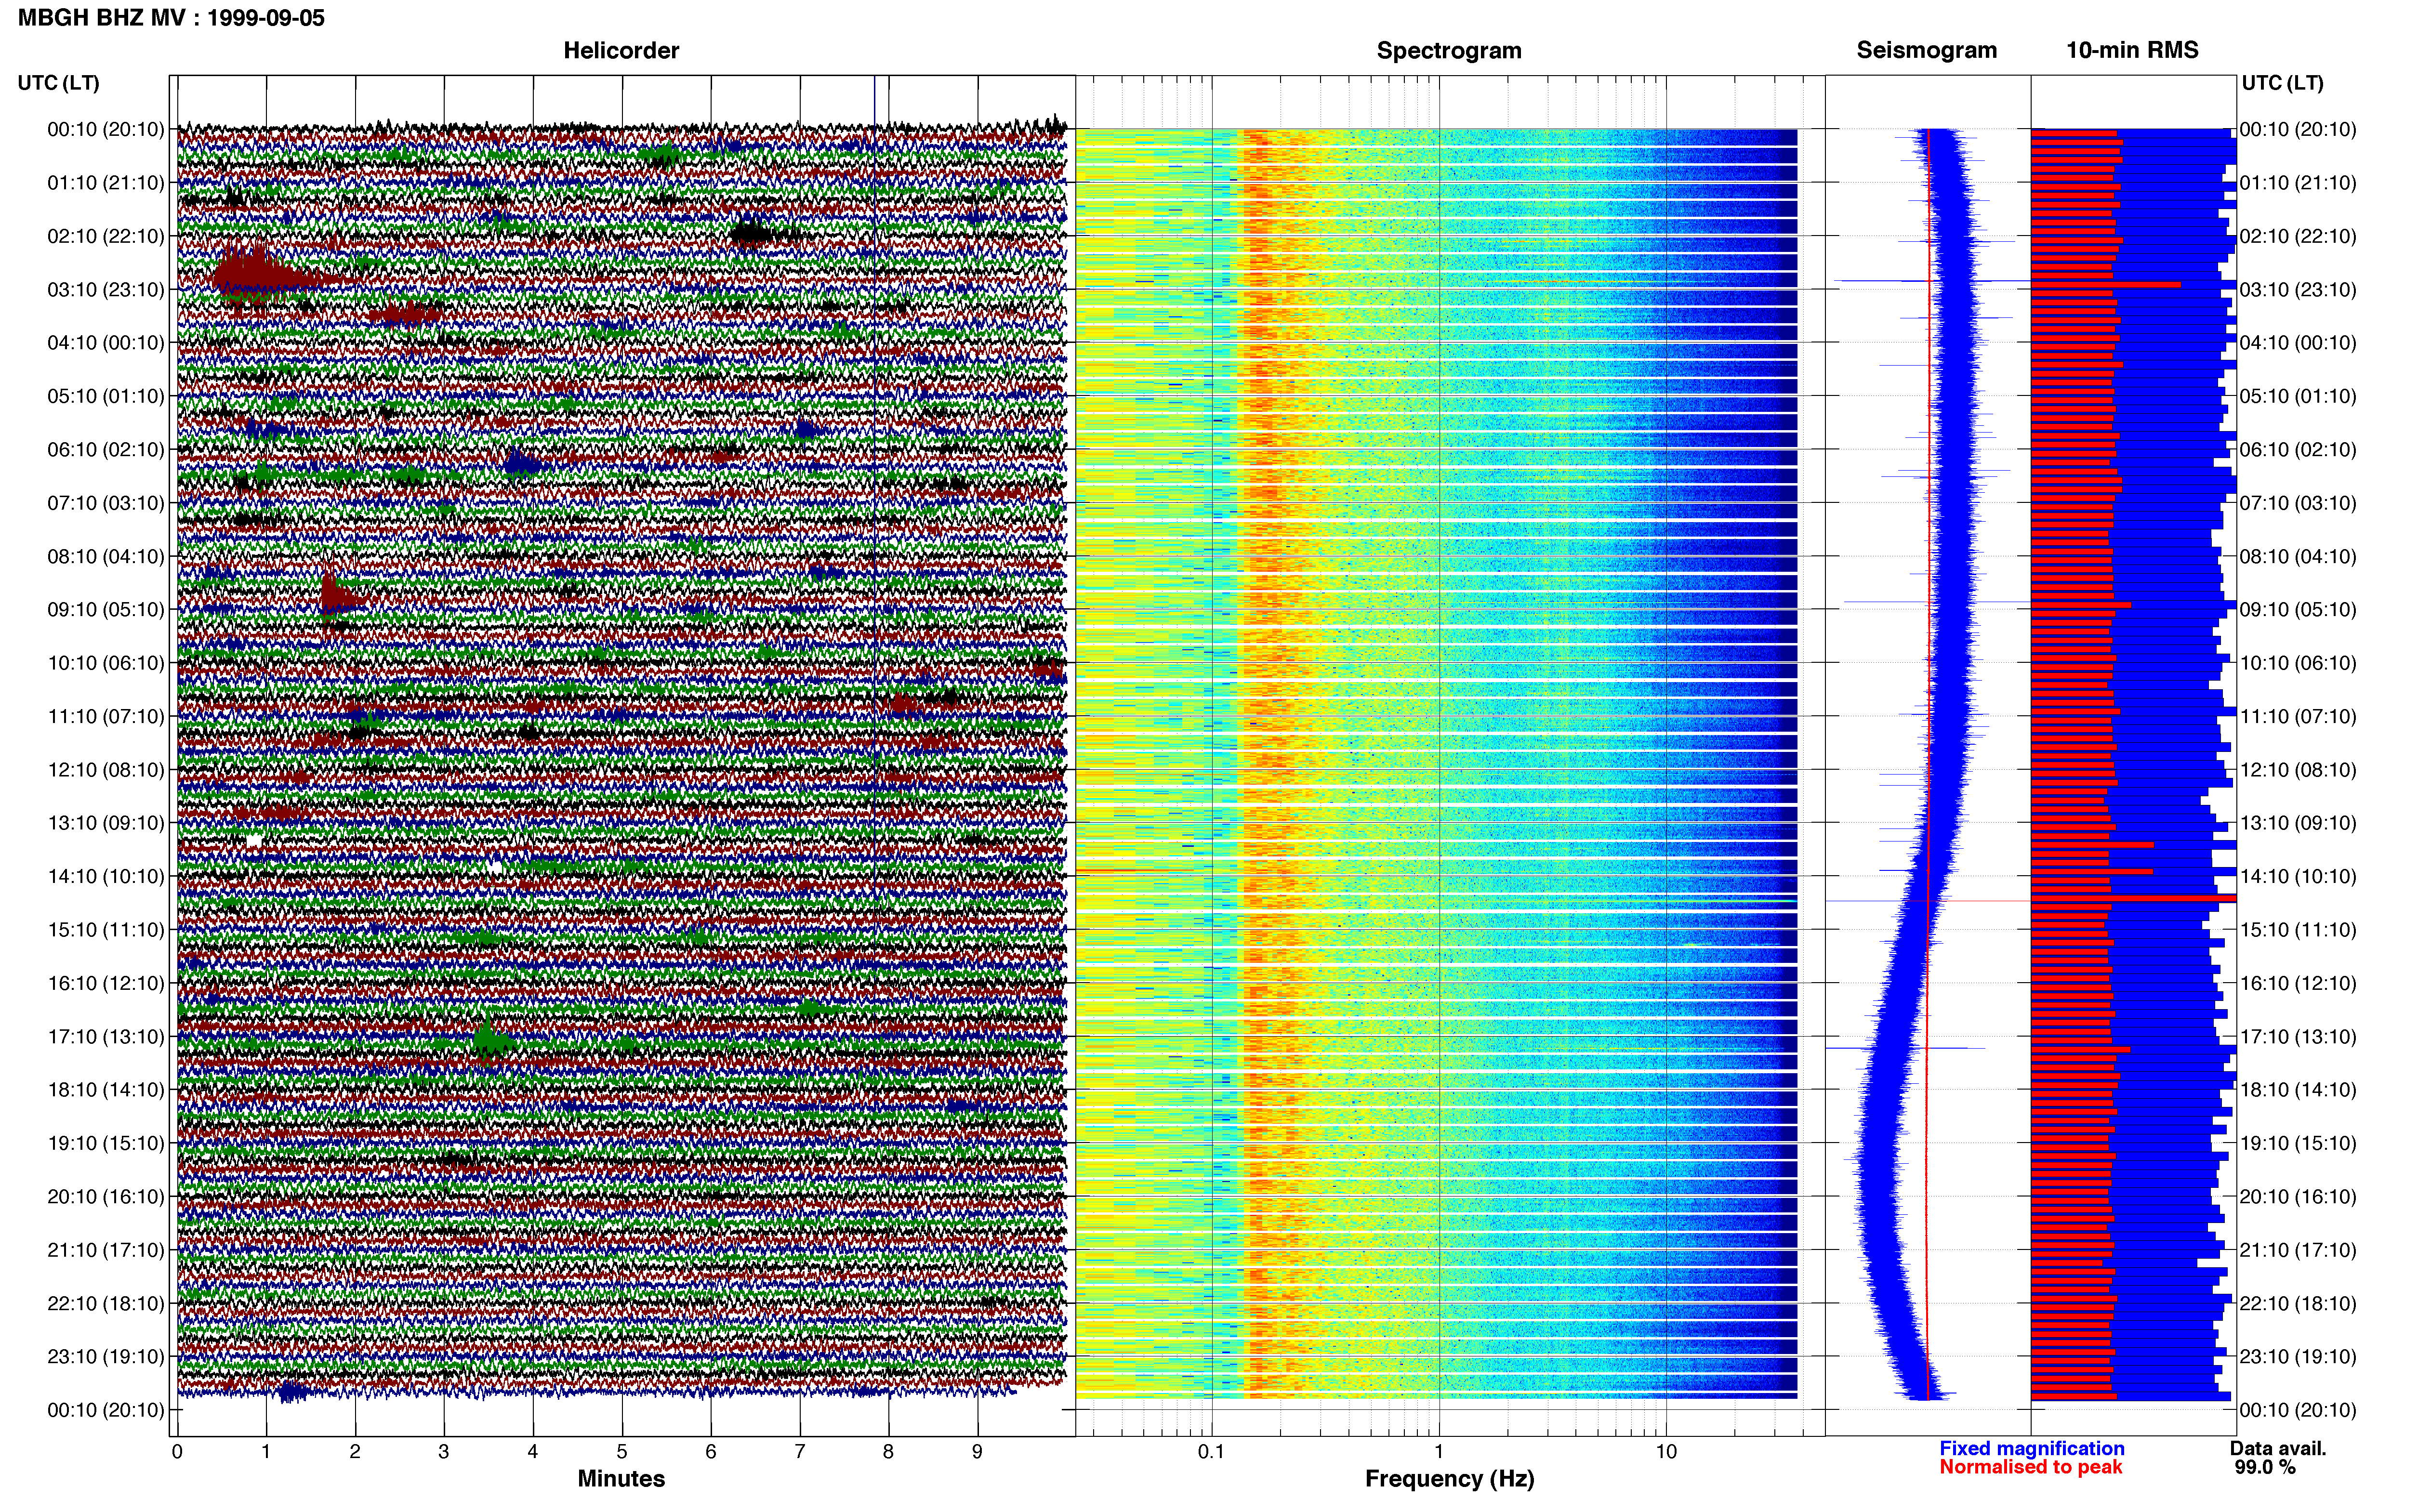Click the '9' minutes tick label
Image resolution: width=2418 pixels, height=1512 pixels.
click(x=977, y=1451)
